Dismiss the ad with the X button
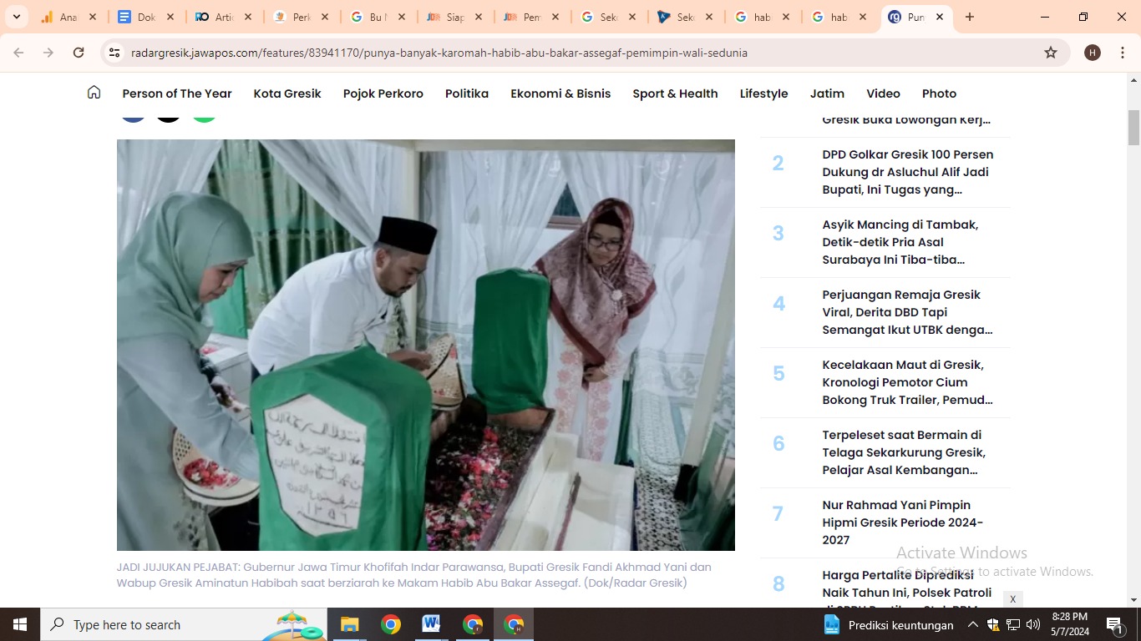The image size is (1141, 641). pos(1012,599)
